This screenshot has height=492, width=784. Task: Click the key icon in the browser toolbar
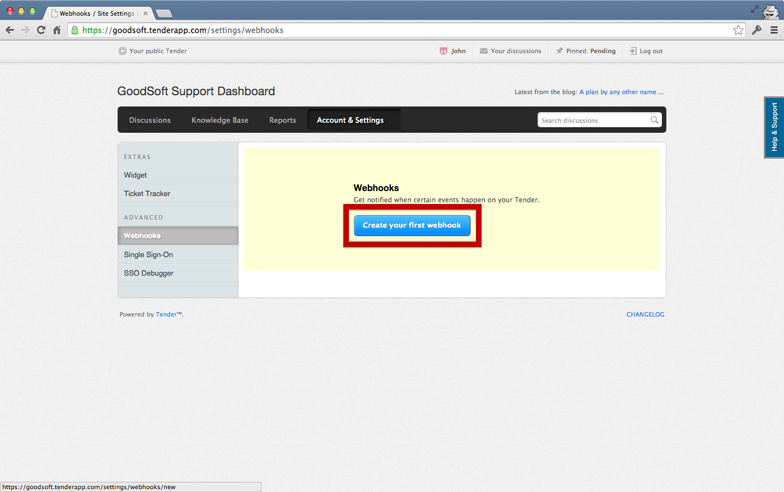coord(757,30)
